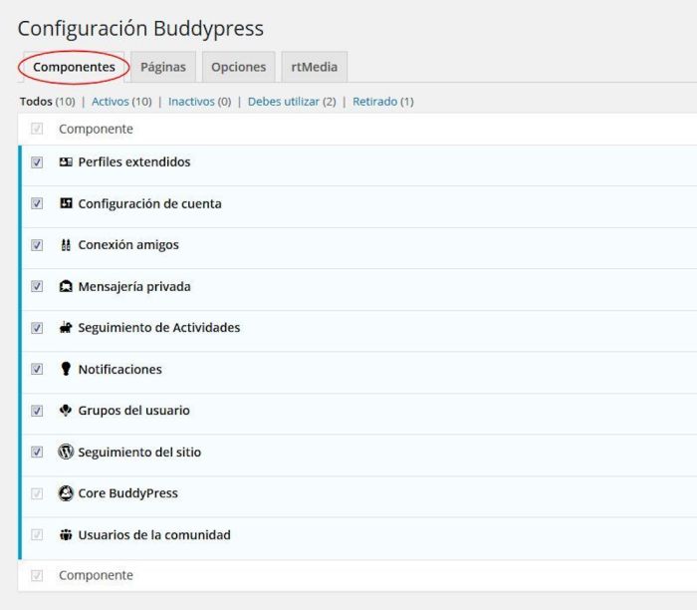Click the Conexión amigos label

click(128, 245)
